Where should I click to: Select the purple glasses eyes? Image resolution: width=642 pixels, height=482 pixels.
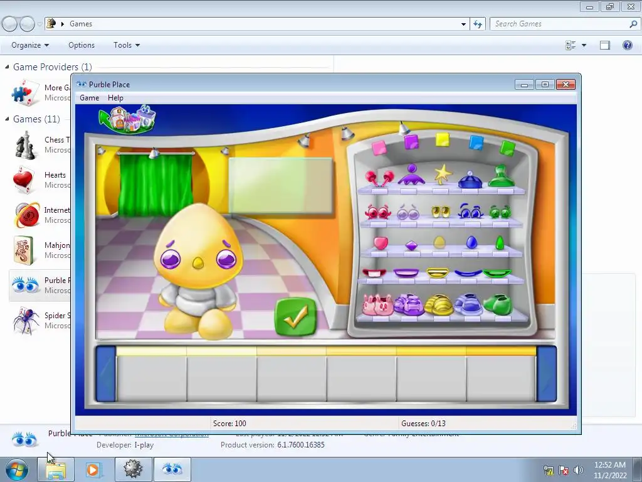(408, 212)
